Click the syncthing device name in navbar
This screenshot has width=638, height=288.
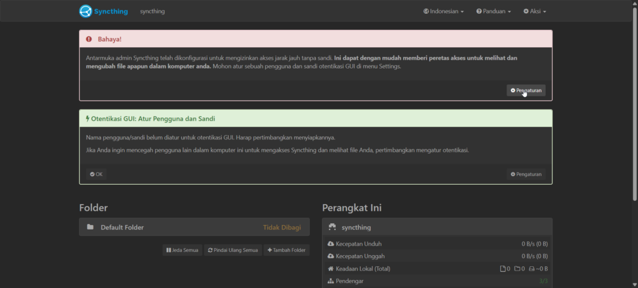pos(152,11)
